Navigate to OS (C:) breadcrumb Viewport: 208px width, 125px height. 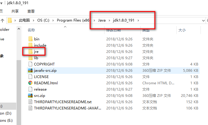[x=43, y=20]
